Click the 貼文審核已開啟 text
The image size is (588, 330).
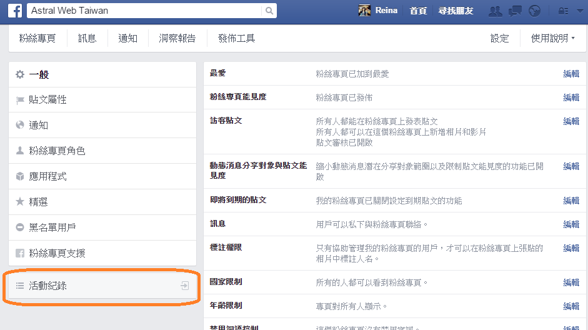(344, 142)
